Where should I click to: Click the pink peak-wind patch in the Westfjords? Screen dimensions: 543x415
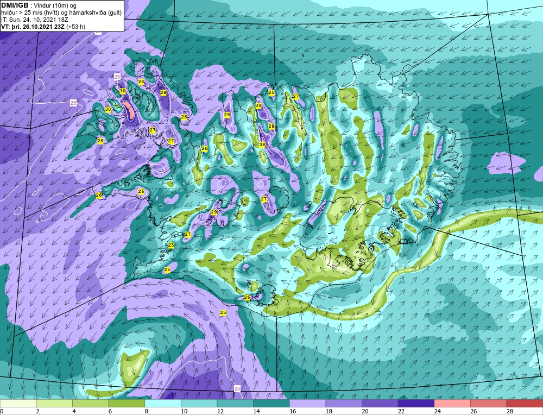[x=130, y=109]
